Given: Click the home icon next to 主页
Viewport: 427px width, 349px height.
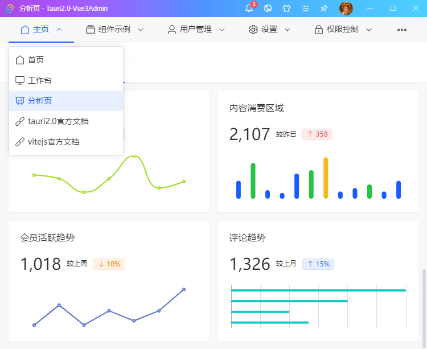Looking at the screenshot, I should coord(25,30).
